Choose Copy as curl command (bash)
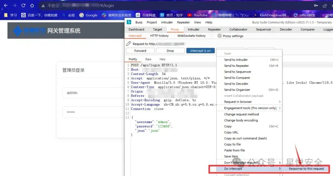Viewport: 333px width, 176px height. (249, 138)
